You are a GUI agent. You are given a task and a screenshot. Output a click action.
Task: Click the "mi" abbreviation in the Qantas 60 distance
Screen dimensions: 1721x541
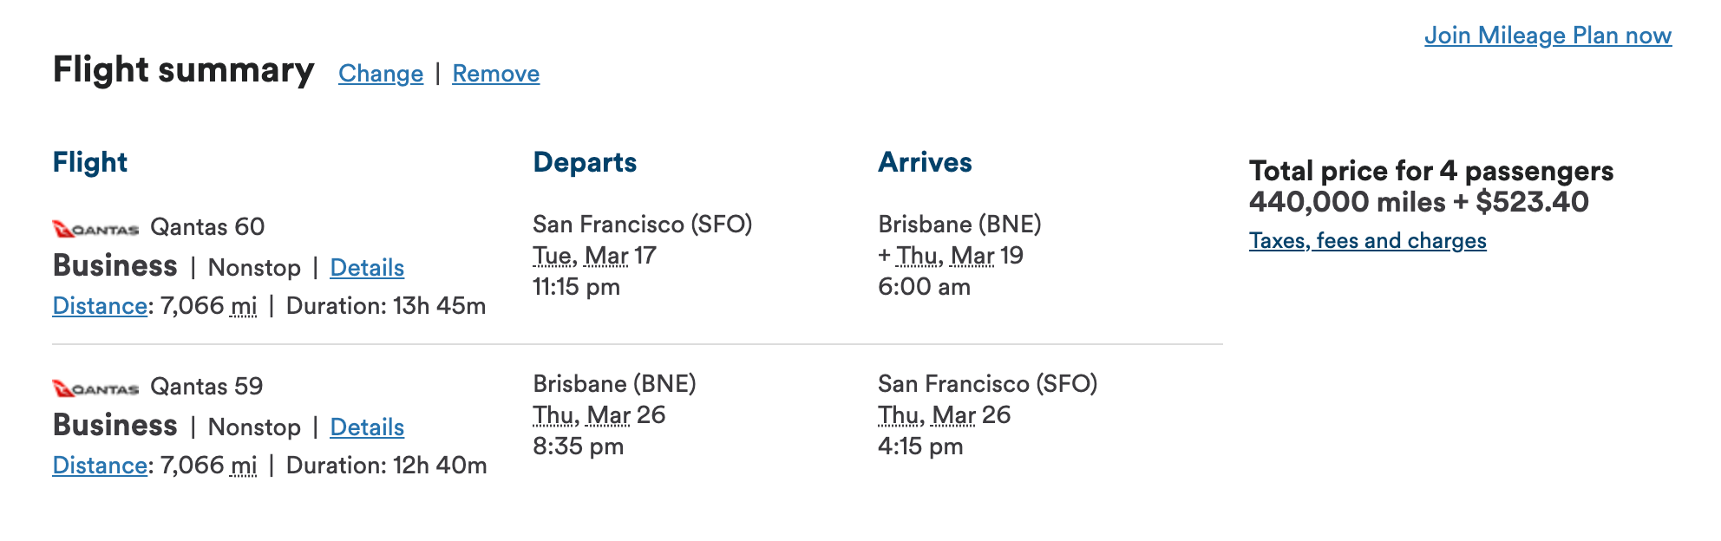pyautogui.click(x=244, y=306)
